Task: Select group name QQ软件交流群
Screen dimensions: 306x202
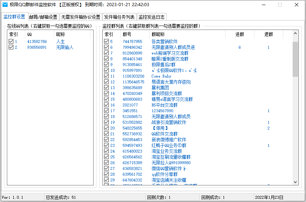Action: pos(164,134)
